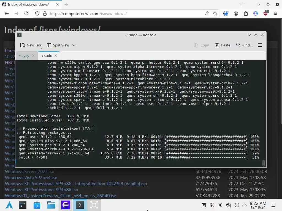
Task: Open Windows XP Professional SP3 x86.iso link
Action: 41,190
